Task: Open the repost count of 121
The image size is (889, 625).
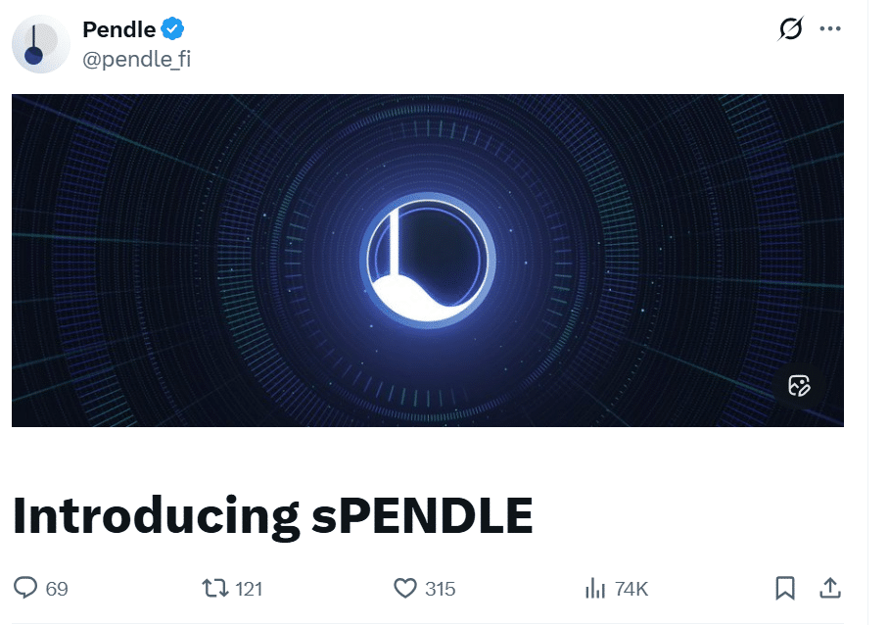Action: tap(247, 589)
